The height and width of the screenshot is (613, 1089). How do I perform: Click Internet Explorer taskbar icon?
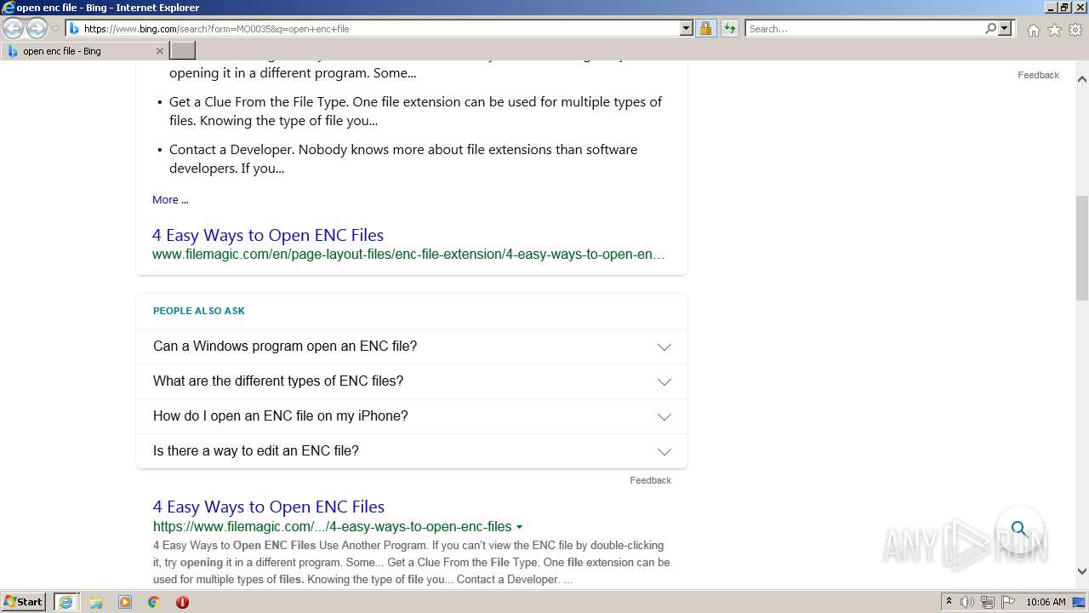click(x=66, y=602)
